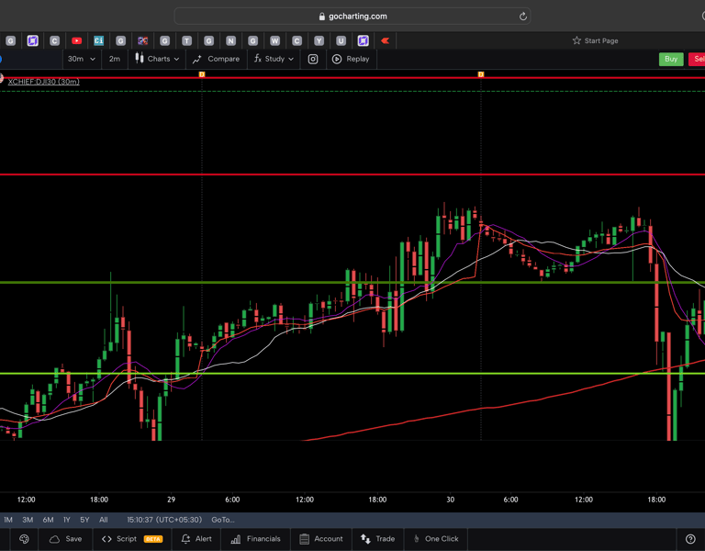Image resolution: width=705 pixels, height=551 pixels.
Task: Open the red arrow logo pinned tab
Action: [x=385, y=41]
